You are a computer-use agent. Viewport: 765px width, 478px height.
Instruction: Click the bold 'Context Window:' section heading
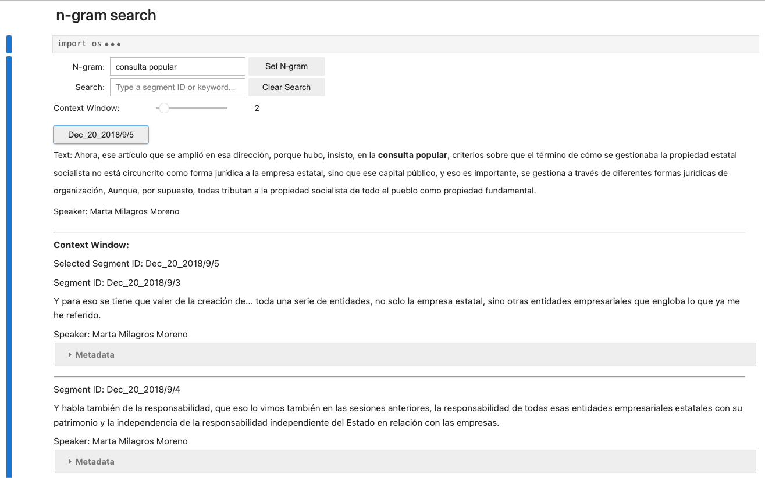(x=91, y=245)
